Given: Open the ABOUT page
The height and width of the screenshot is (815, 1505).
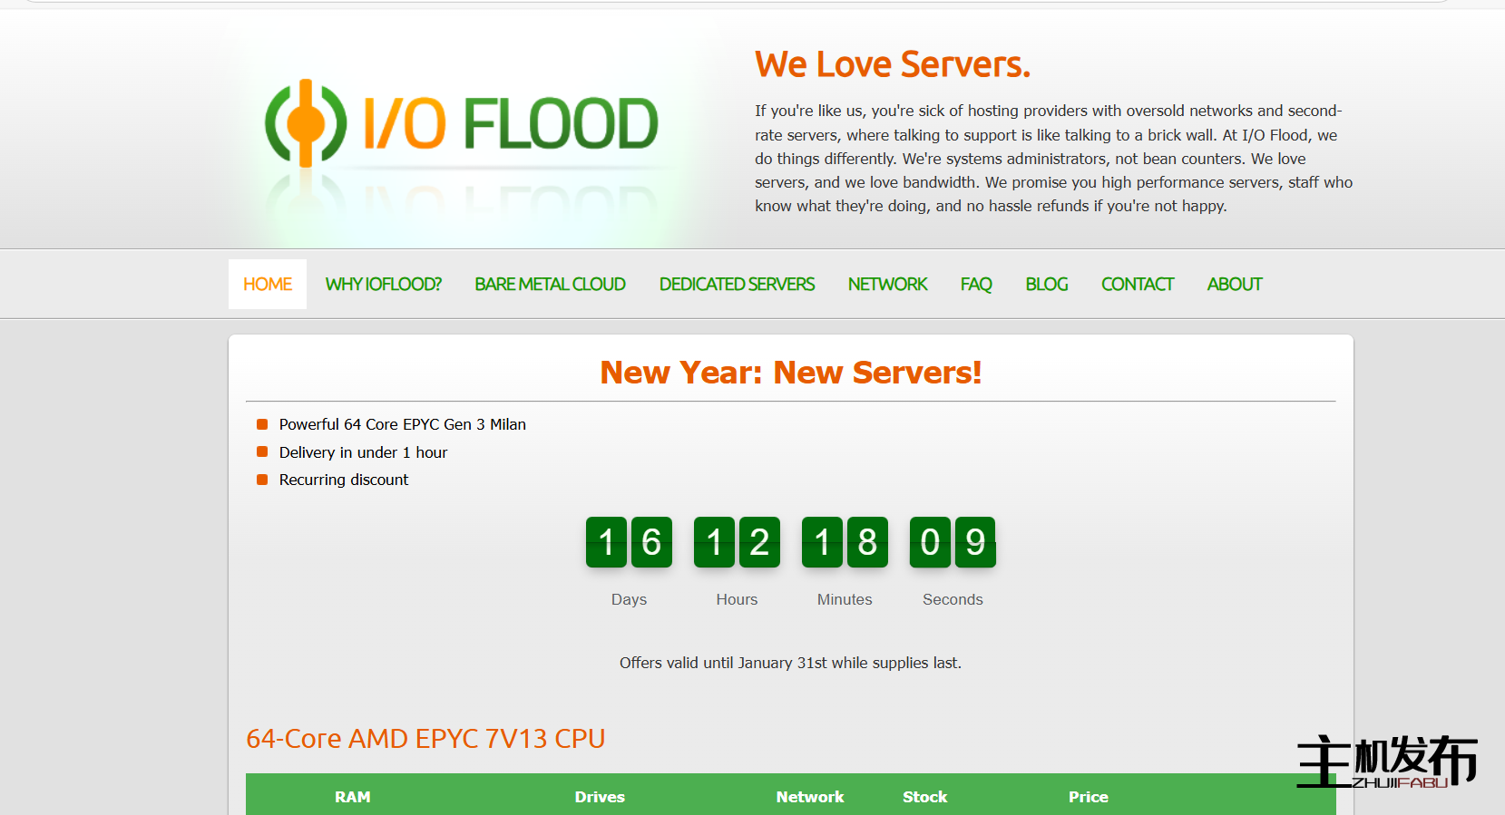Looking at the screenshot, I should click(1234, 285).
